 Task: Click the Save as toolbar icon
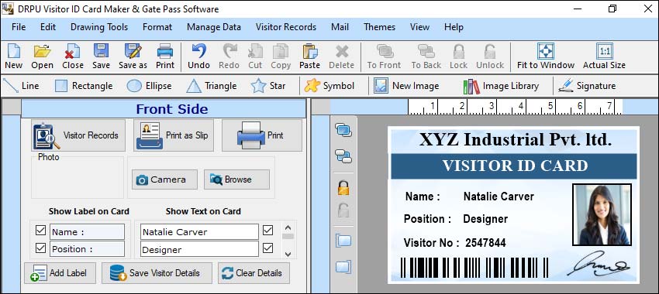(133, 56)
